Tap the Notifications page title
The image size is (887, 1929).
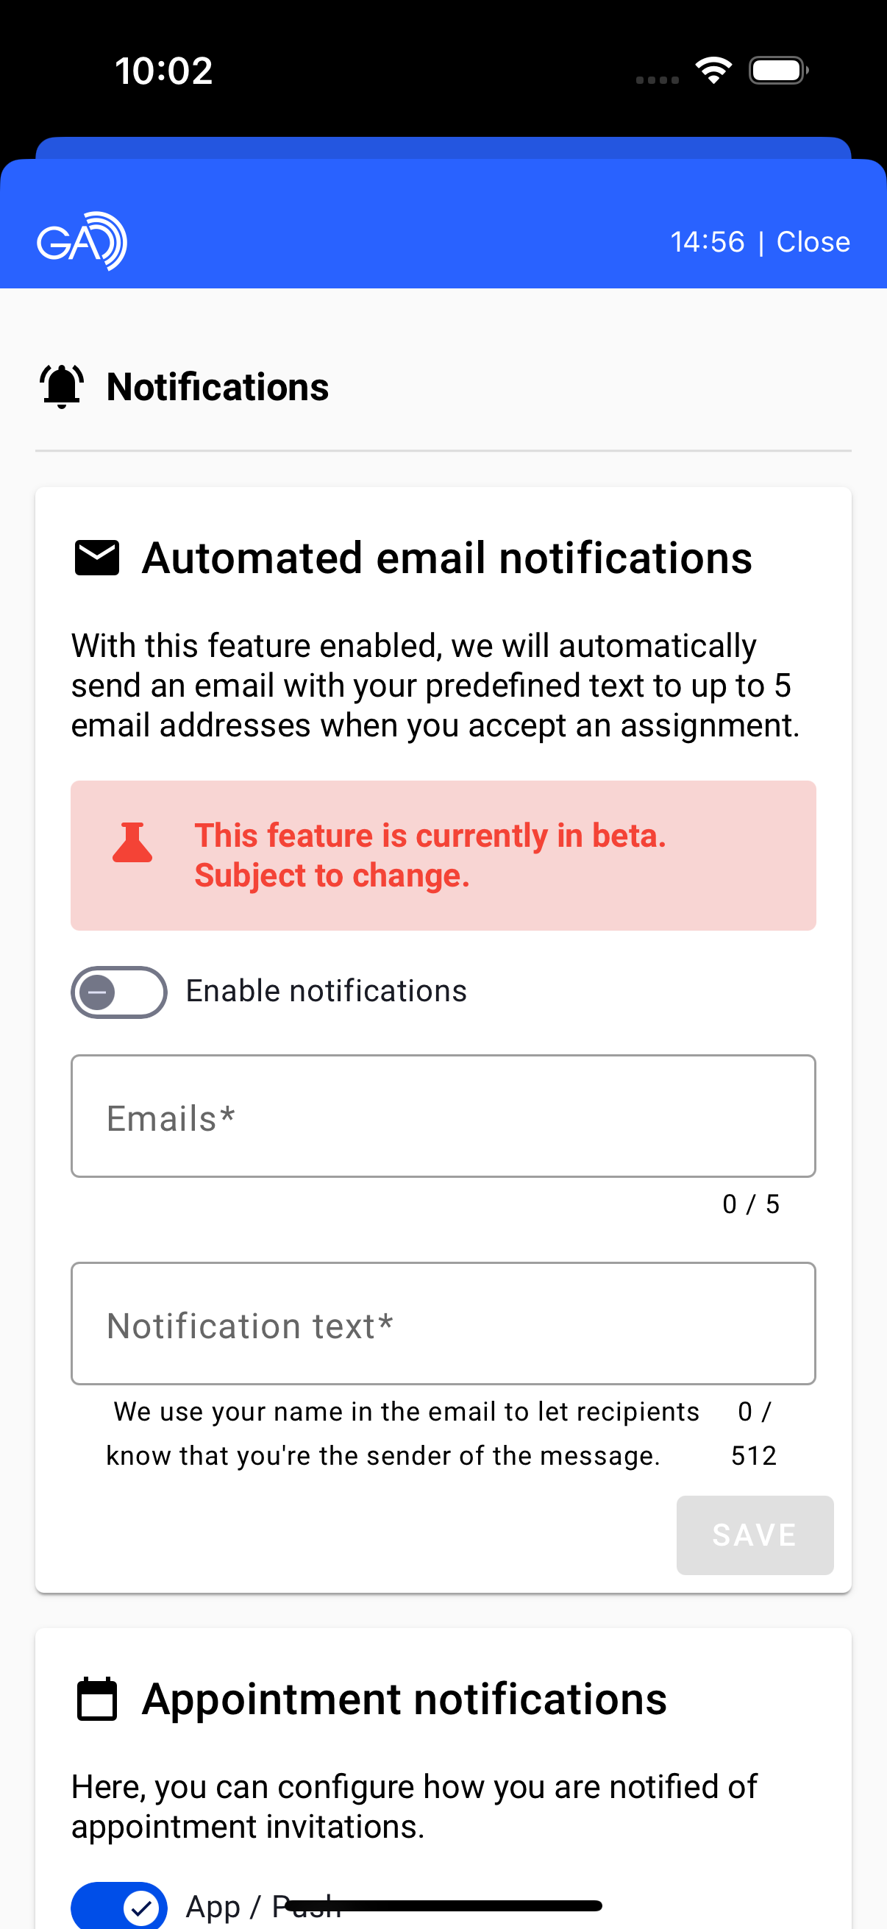(217, 387)
